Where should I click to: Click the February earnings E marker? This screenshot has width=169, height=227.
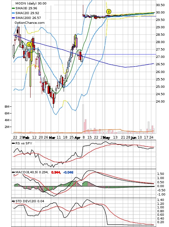coord(29,45)
